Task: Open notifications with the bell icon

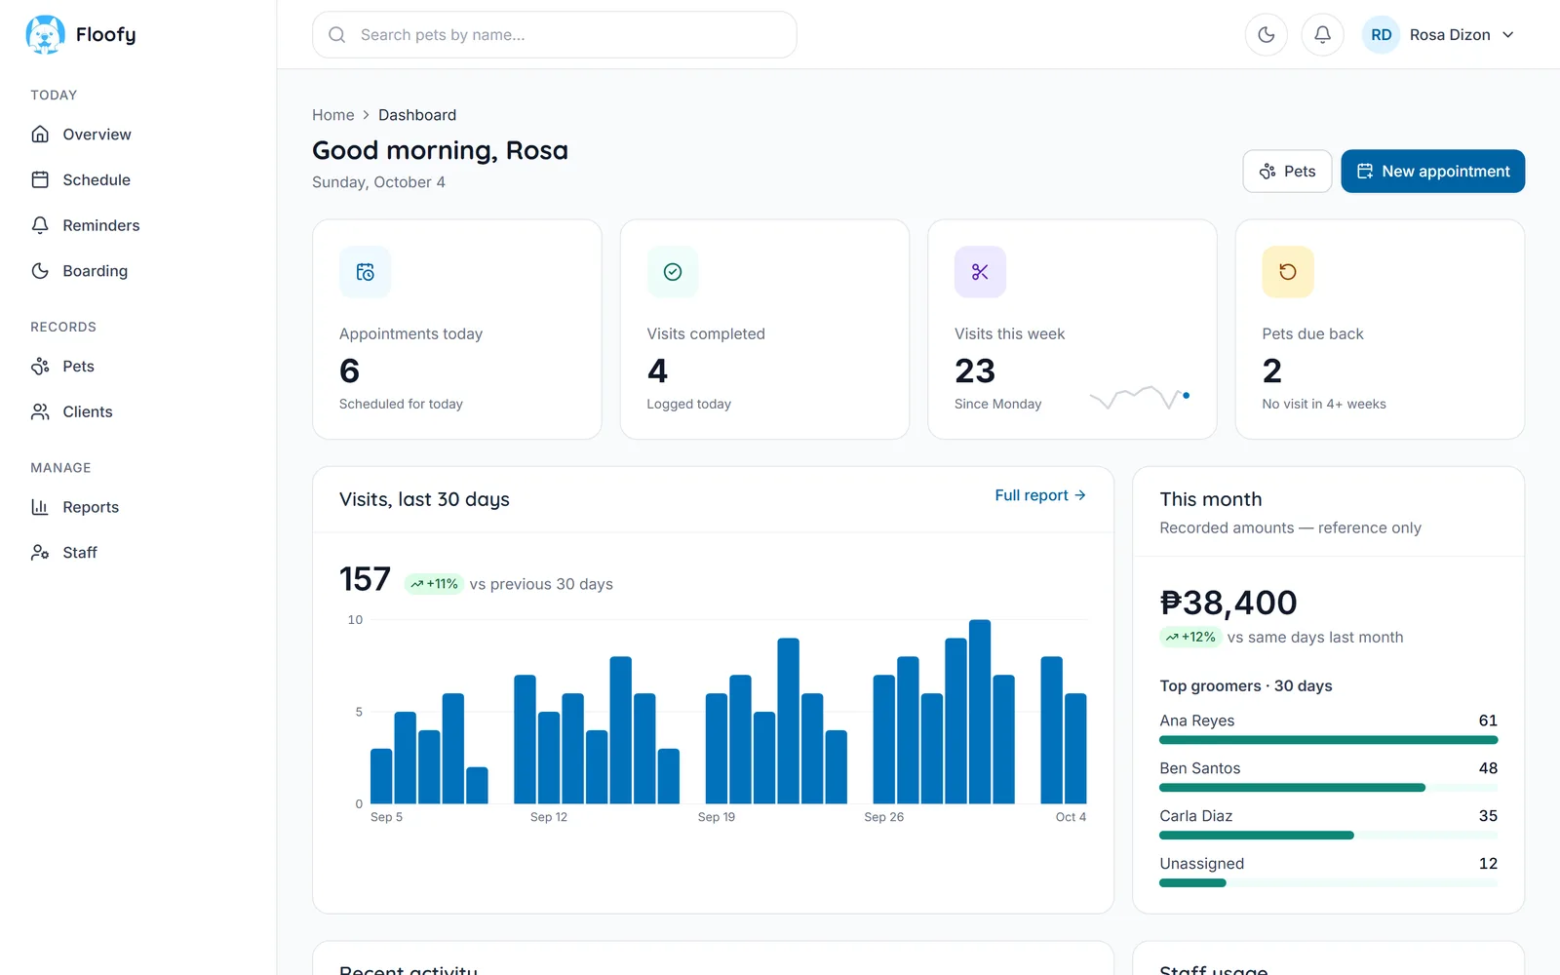Action: [1323, 35]
